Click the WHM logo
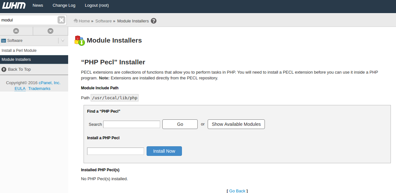Image resolution: width=396 pixels, height=193 pixels. click(x=14, y=5)
